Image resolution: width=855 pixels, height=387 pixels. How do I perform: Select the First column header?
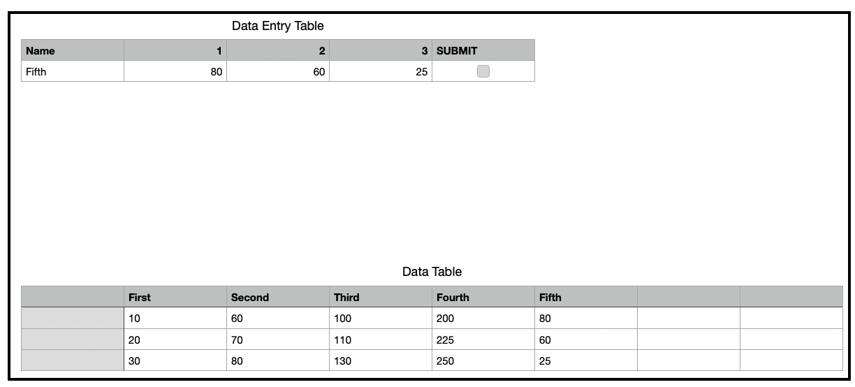coord(175,297)
